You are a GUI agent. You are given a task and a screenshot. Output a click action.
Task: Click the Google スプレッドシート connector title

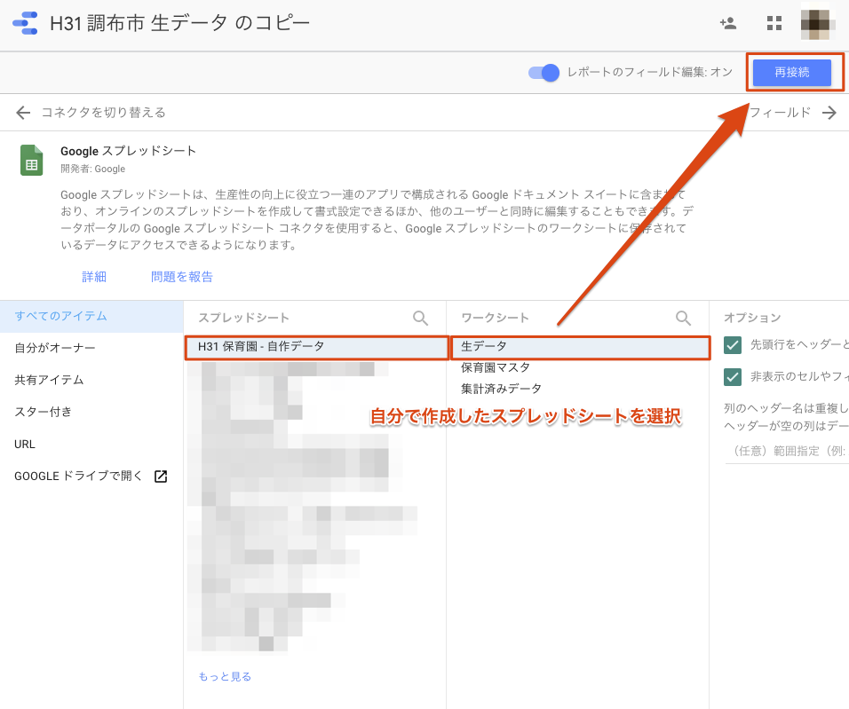[128, 151]
